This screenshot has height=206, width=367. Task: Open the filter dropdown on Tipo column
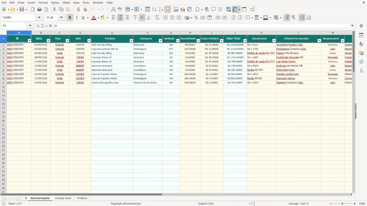(67, 41)
